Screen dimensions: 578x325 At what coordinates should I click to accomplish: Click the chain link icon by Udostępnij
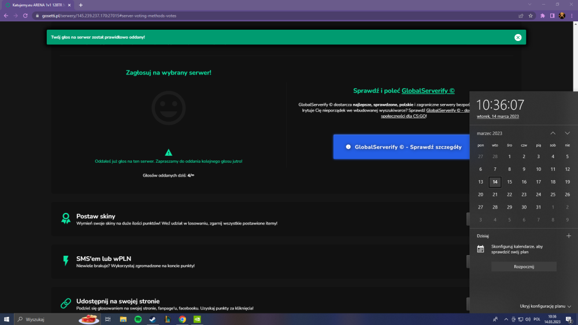click(66, 303)
